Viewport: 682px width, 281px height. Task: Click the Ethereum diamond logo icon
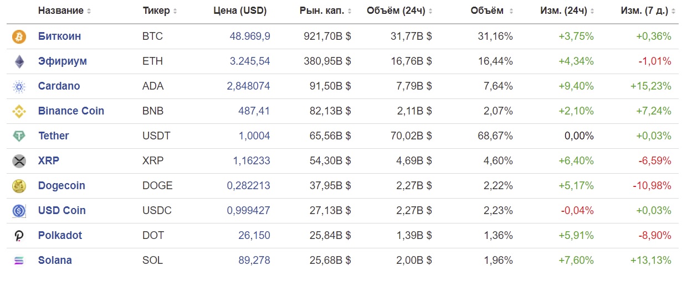tap(19, 62)
